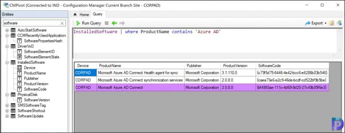Click the table icon beside SoftwareShortcut
345x133 pixels.
(13, 111)
